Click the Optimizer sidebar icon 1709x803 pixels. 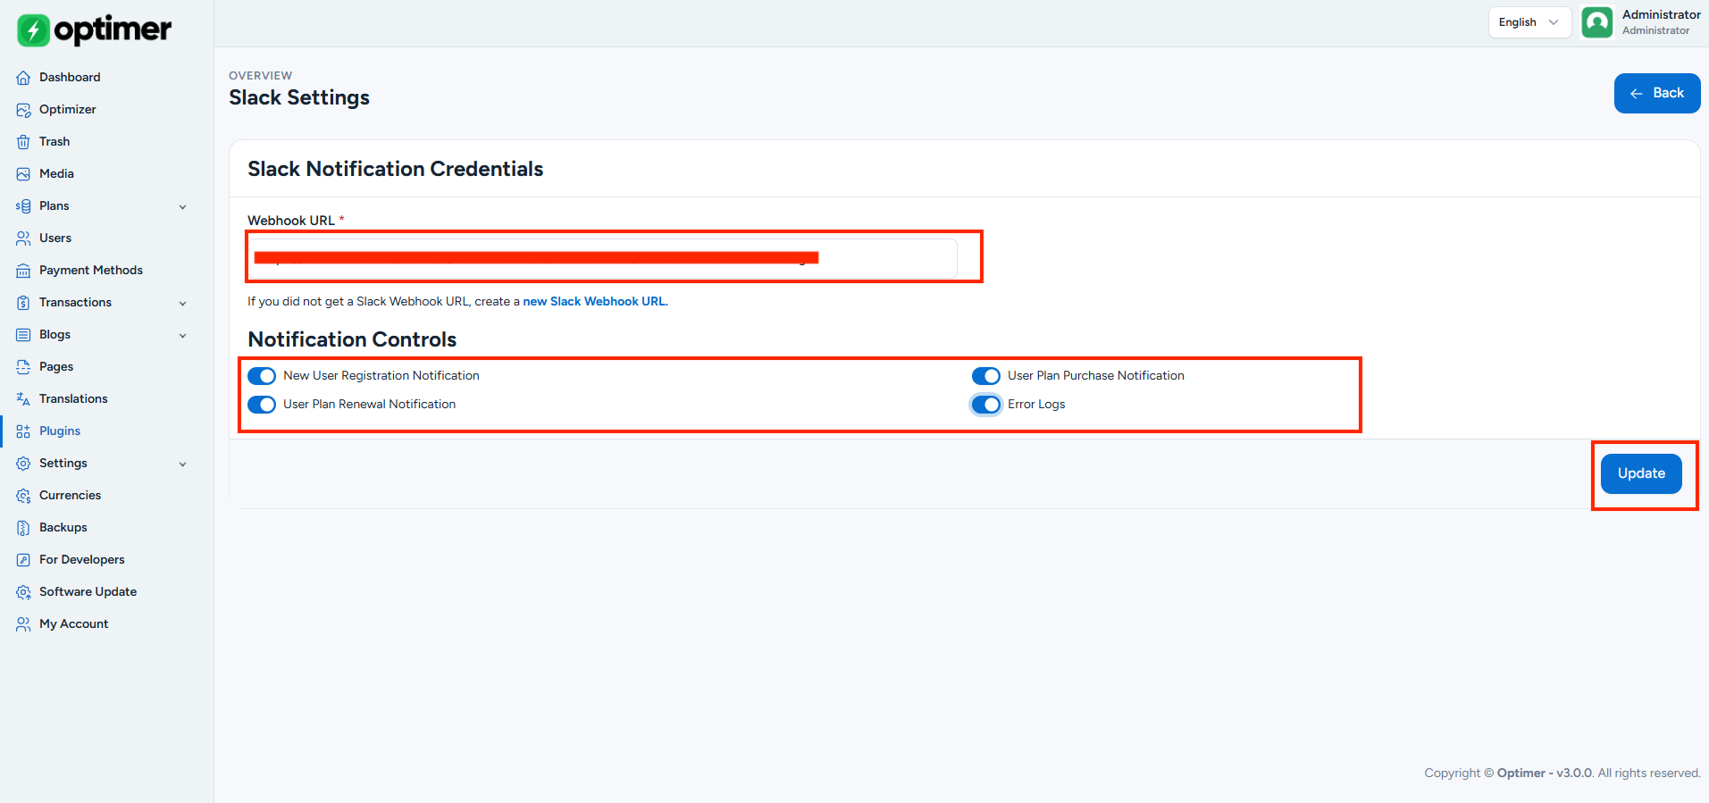(x=23, y=110)
